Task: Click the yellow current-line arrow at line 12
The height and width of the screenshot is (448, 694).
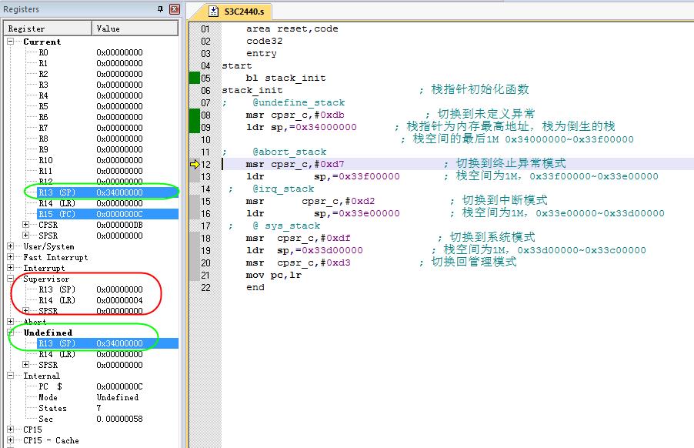Action: coord(195,164)
